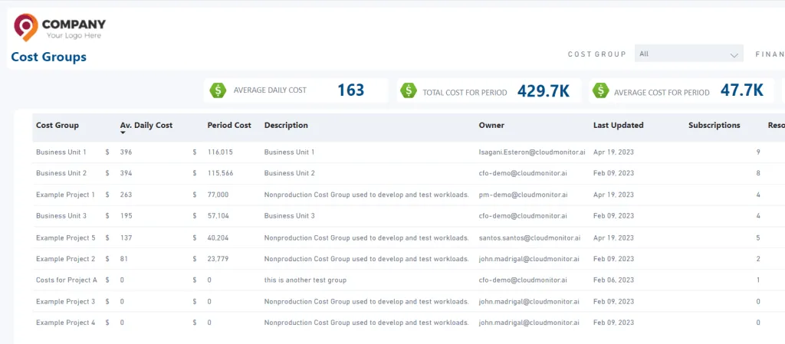Viewport: 785px width, 344px height.
Task: Click the owner santos.santos@cloudmonitor.ai
Action: [x=530, y=238]
